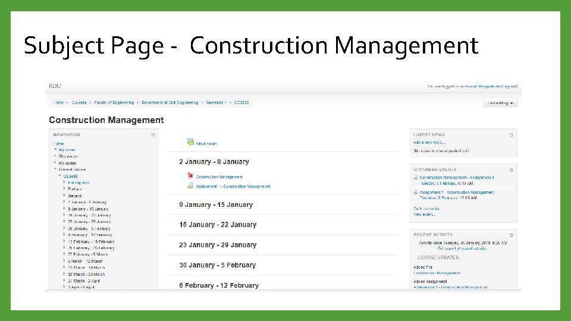
Task: Click New event link
Action: click(x=424, y=215)
